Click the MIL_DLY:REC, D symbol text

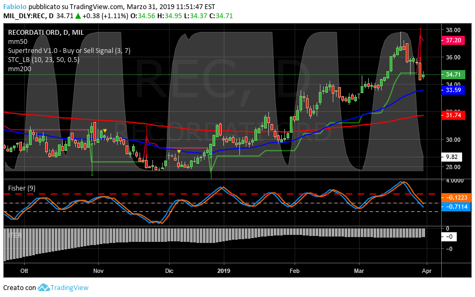[28, 16]
